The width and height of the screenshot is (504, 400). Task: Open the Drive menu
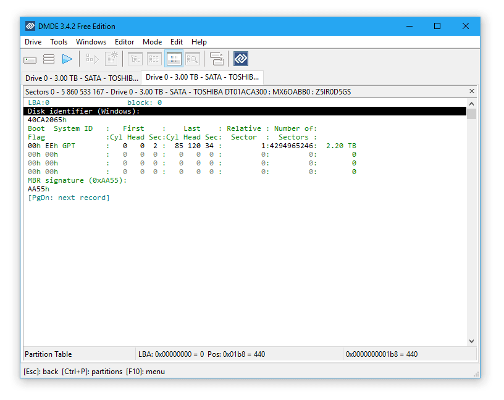pyautogui.click(x=33, y=42)
